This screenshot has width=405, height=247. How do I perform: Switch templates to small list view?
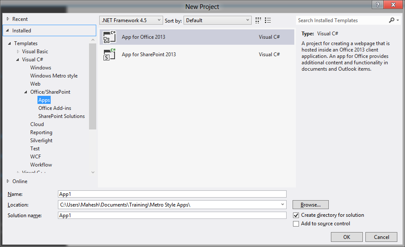pos(268,20)
